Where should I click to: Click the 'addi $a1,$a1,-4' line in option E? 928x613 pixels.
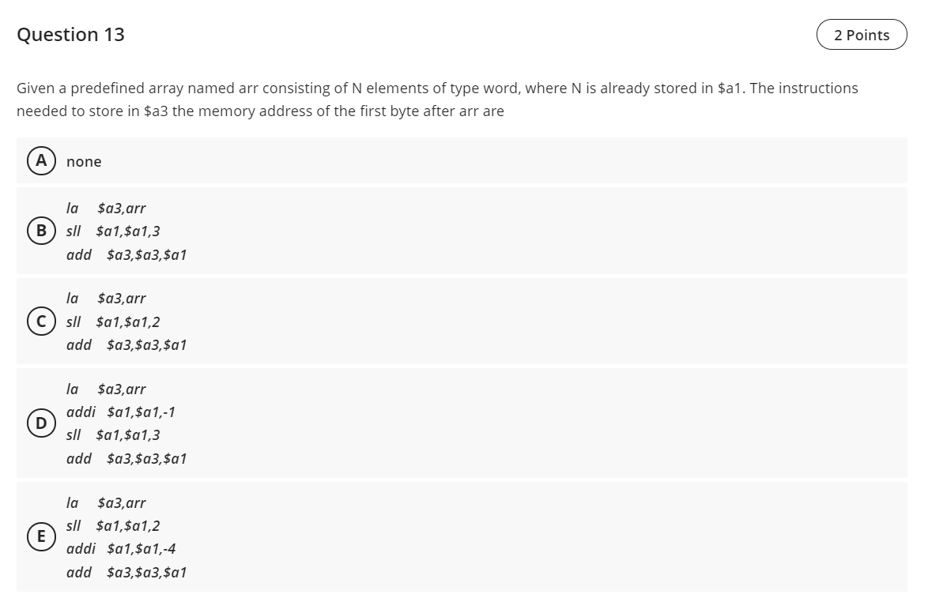[121, 548]
